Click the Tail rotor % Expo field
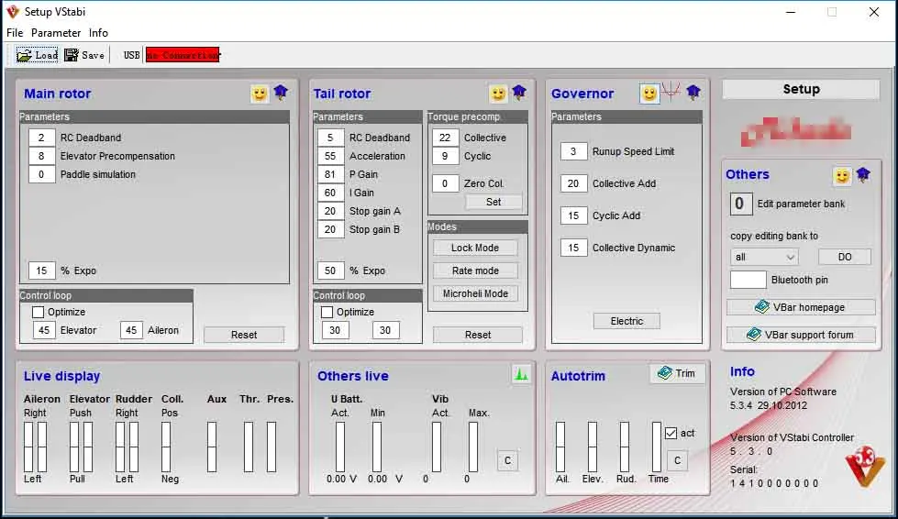The width and height of the screenshot is (898, 519). tap(330, 271)
